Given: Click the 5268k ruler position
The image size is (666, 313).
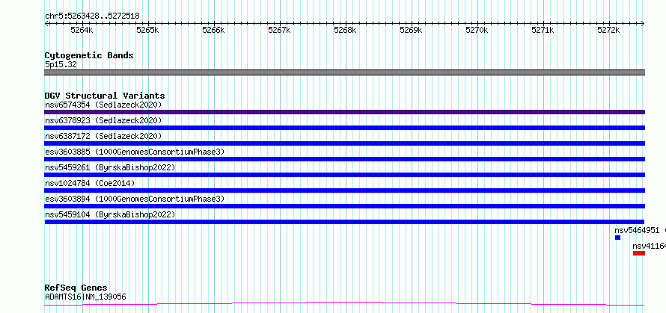Looking at the screenshot, I should point(345,31).
